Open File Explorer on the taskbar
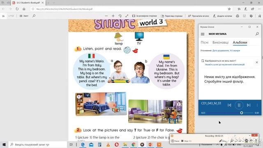The width and height of the screenshot is (263, 148). pos(125,144)
